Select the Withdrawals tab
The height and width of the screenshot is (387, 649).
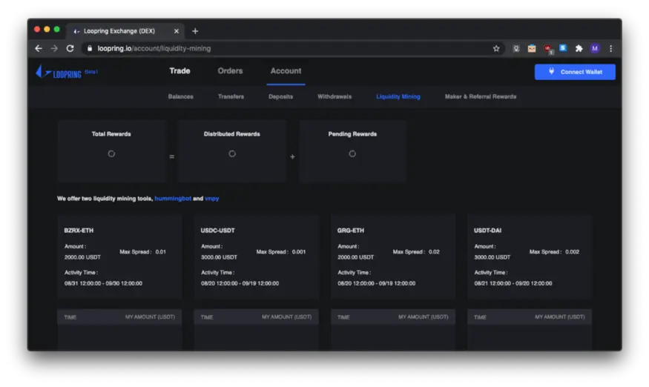(x=335, y=96)
